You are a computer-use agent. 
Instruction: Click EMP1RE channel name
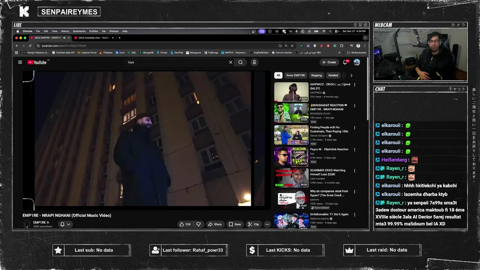coord(39,222)
